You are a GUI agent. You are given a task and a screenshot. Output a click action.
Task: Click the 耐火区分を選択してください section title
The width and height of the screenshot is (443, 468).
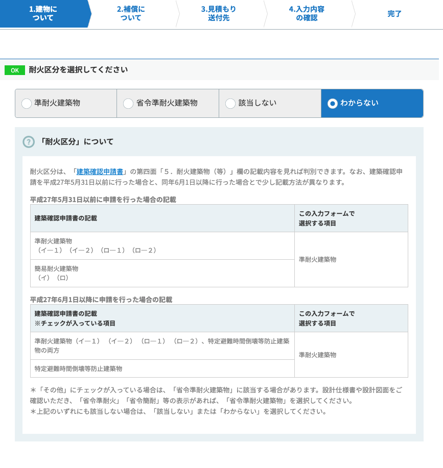coord(78,70)
